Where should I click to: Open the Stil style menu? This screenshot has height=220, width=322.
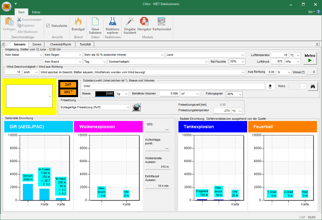pos(311,12)
